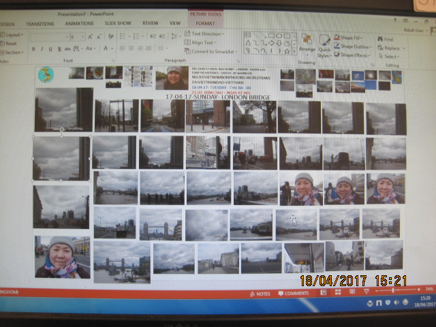Open Ribbon Display Options
Viewport: 436px width, 327px height.
click(x=405, y=20)
